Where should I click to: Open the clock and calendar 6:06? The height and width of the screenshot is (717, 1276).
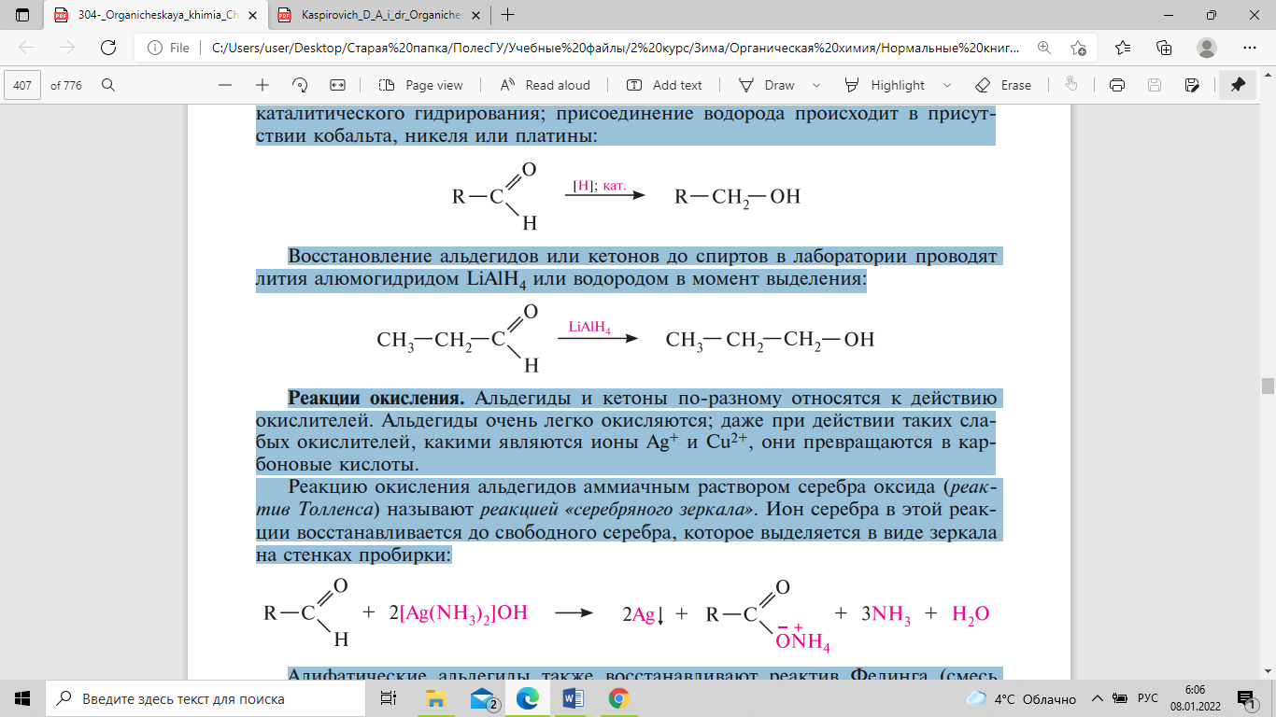(x=1195, y=698)
